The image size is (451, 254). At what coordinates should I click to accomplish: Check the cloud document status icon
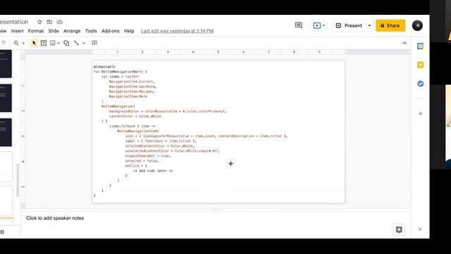[x=59, y=22]
